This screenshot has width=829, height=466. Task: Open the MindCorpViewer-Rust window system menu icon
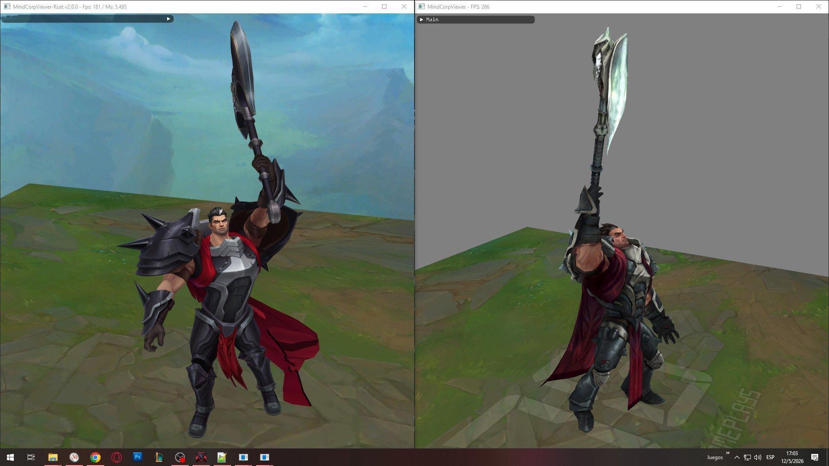pos(7,6)
